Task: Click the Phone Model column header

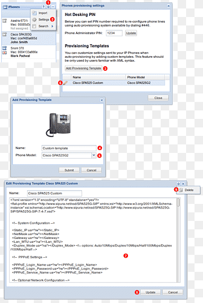Action: coord(145,77)
